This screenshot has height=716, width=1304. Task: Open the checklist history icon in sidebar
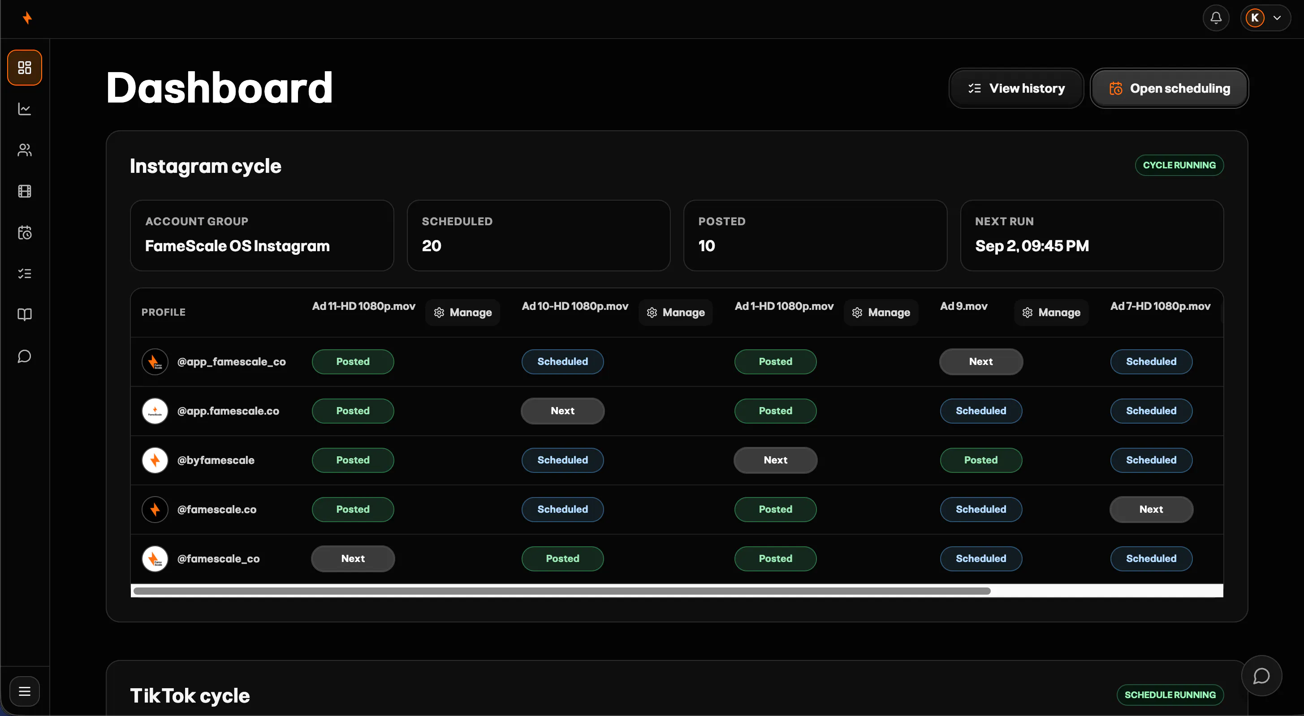point(24,274)
